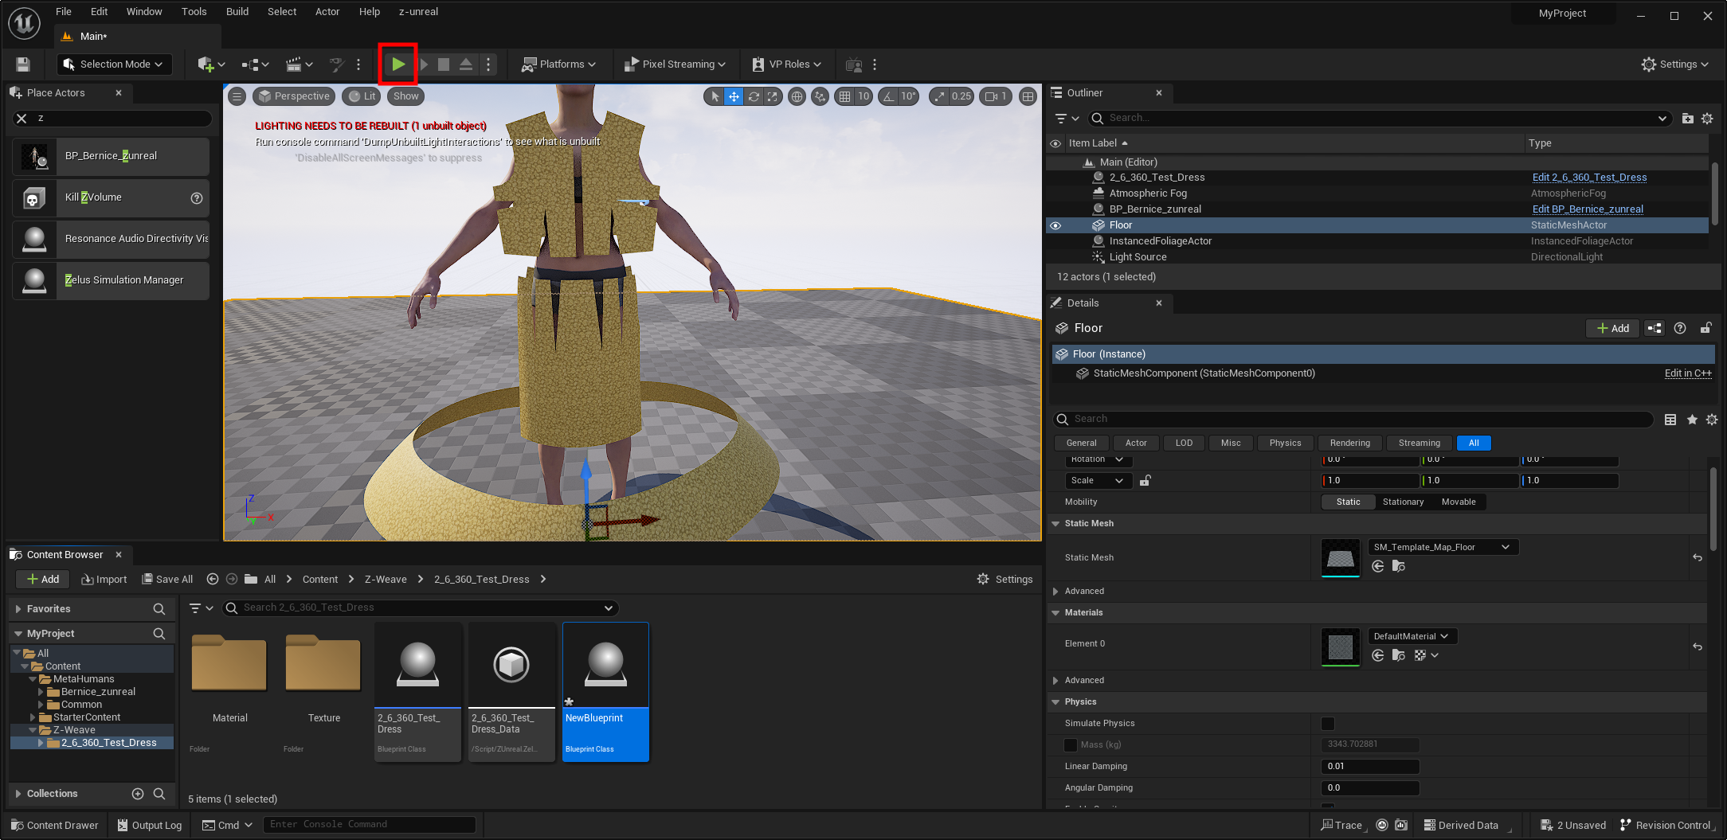Image resolution: width=1727 pixels, height=840 pixels.
Task: Select the NewBlueprint asset
Action: (x=605, y=692)
